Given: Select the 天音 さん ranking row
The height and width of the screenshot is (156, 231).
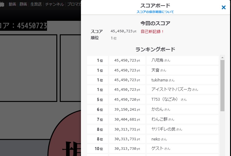Looking at the screenshot, I should coord(153,70).
